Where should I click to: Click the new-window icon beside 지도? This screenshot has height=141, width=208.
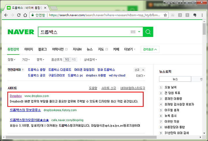pos(107,49)
